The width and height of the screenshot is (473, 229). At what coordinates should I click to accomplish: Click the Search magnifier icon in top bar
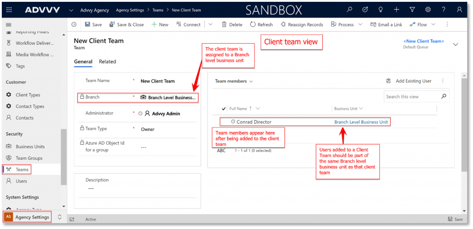[350, 10]
